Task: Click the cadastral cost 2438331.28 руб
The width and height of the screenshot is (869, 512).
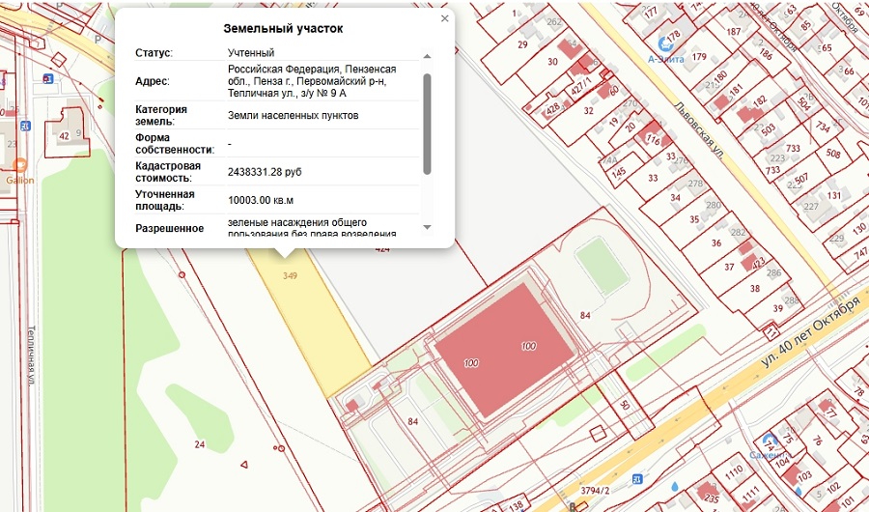Action: click(265, 172)
